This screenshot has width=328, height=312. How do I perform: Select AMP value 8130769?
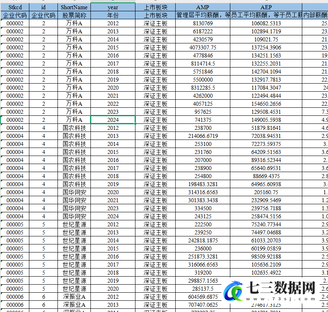click(203, 23)
